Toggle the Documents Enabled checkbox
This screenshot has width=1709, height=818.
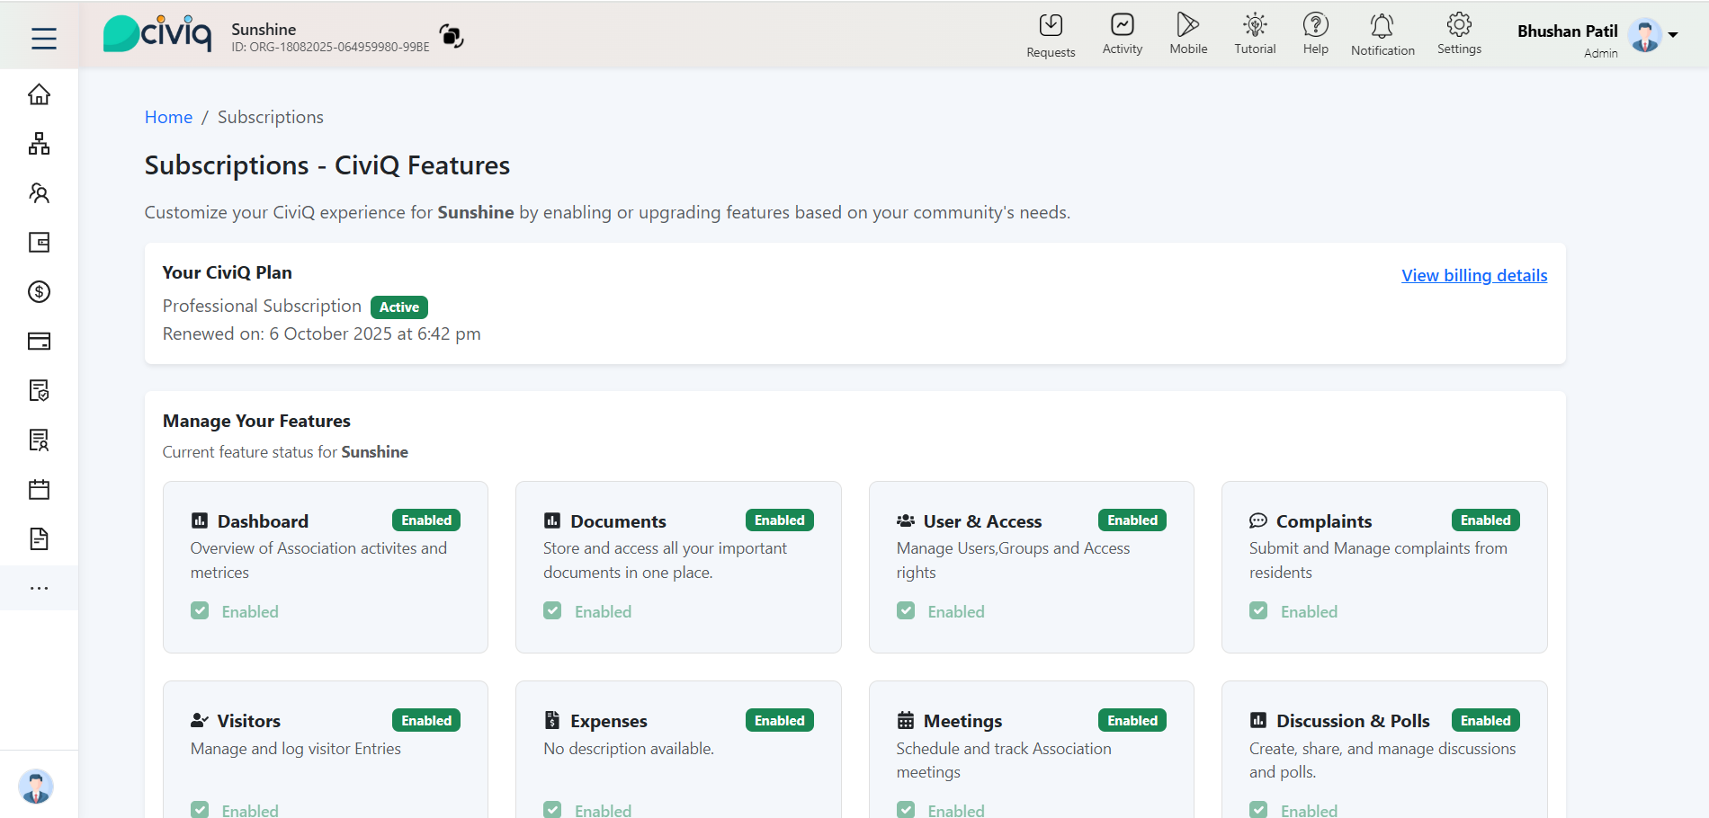[552, 611]
